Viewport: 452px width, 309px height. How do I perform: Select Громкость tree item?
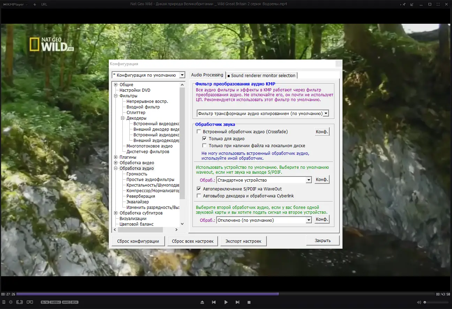pos(137,174)
